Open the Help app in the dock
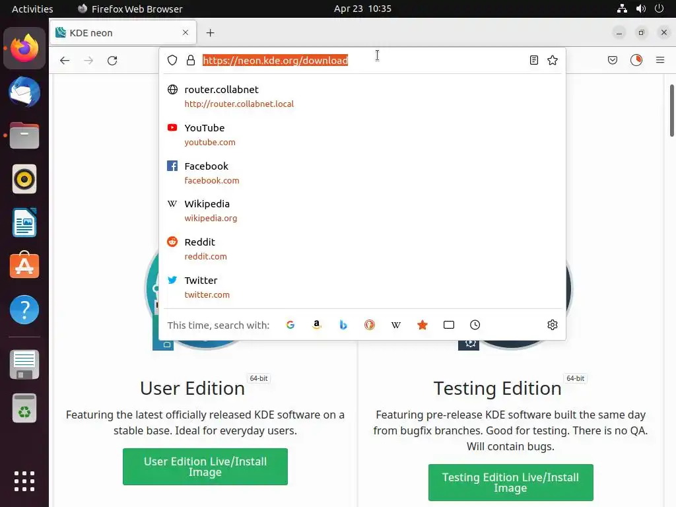 [x=24, y=310]
